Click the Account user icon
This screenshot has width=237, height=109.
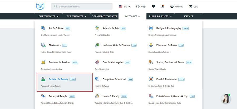point(172,7)
